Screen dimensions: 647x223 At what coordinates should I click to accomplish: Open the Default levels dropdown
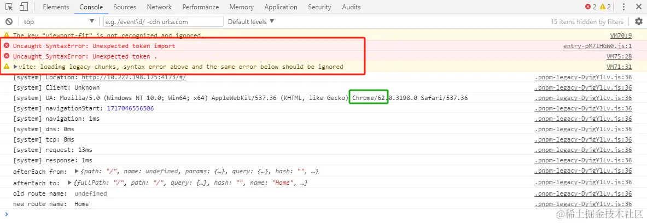251,21
